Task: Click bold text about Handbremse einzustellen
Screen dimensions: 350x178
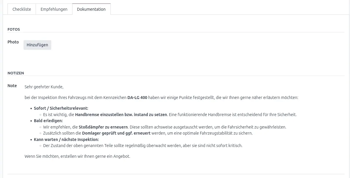Action: pyautogui.click(x=121, y=115)
